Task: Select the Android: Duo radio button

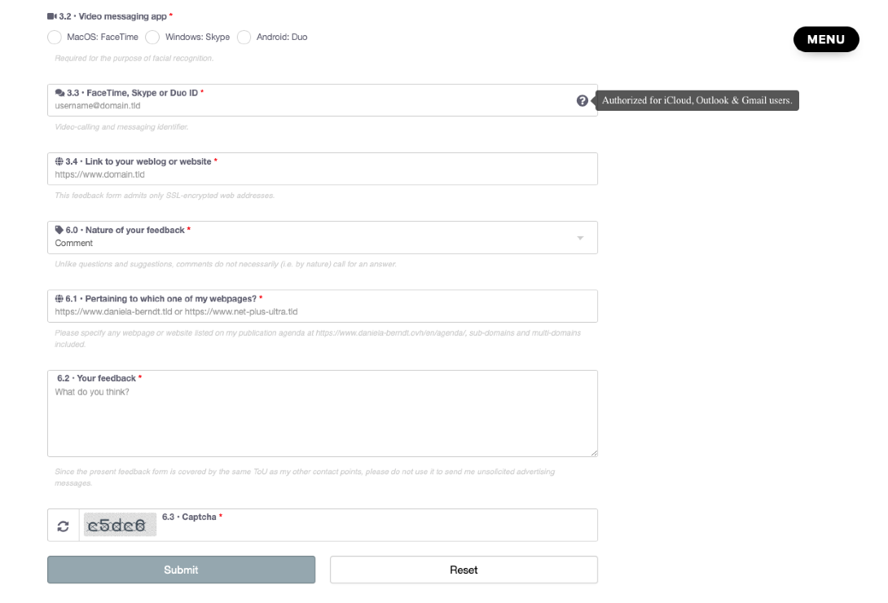Action: [244, 37]
